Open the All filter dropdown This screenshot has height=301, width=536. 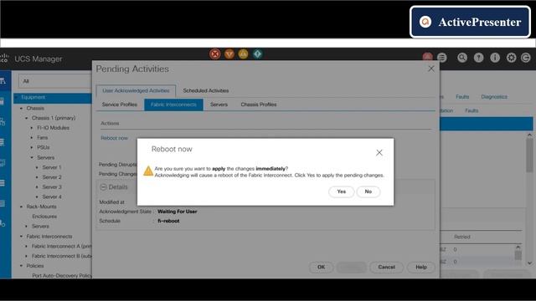[x=54, y=81]
